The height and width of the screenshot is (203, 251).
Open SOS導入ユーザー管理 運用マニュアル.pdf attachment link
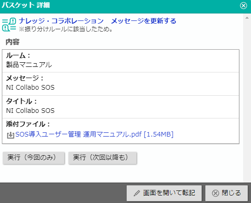click(x=94, y=134)
